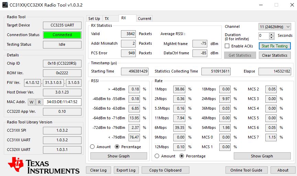
Task: Decrease Duration with the down spinner arrow
Action: coord(272,37)
